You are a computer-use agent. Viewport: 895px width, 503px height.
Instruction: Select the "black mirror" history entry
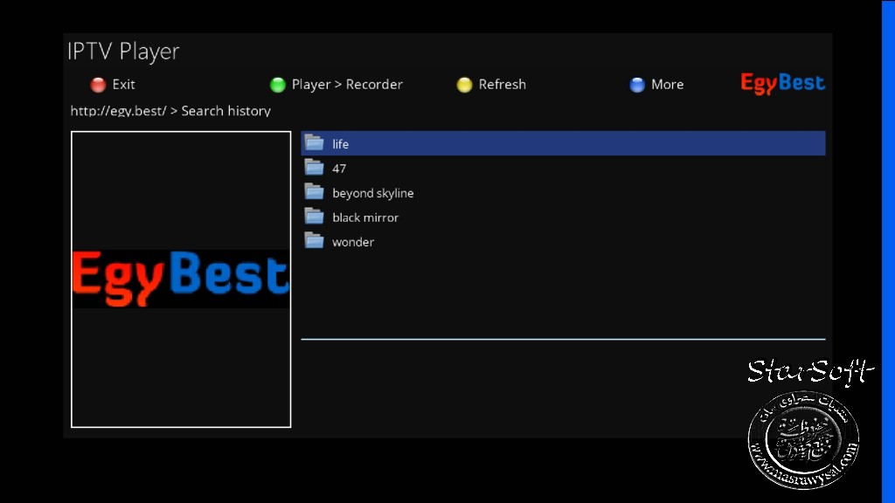click(x=563, y=217)
